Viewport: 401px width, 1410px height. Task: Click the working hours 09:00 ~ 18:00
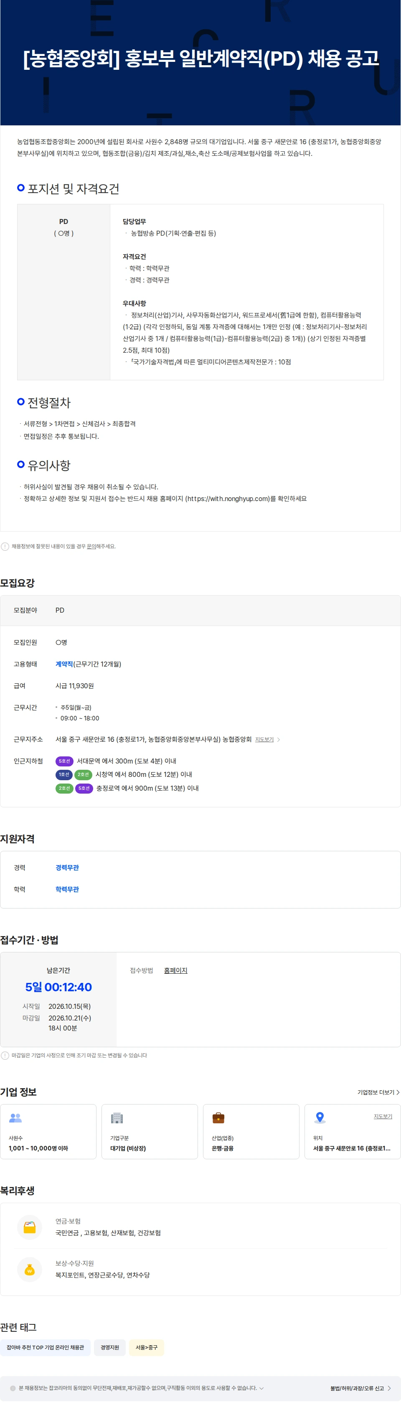coord(80,718)
